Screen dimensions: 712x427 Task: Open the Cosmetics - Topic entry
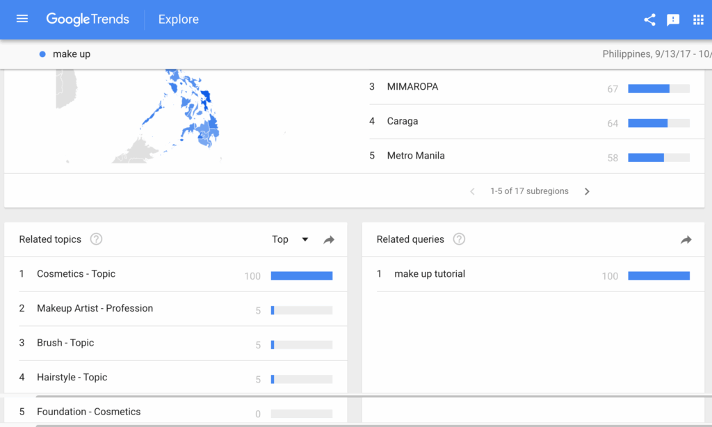(x=76, y=274)
